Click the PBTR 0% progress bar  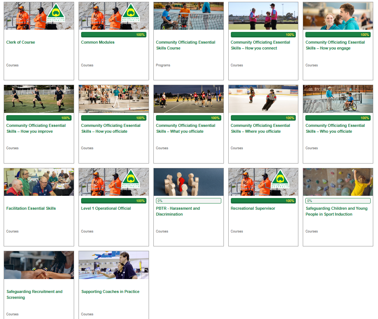point(189,201)
